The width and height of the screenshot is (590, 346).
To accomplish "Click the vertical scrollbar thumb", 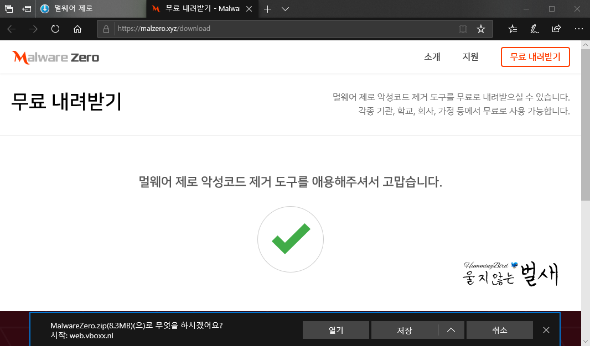I will (x=586, y=125).
